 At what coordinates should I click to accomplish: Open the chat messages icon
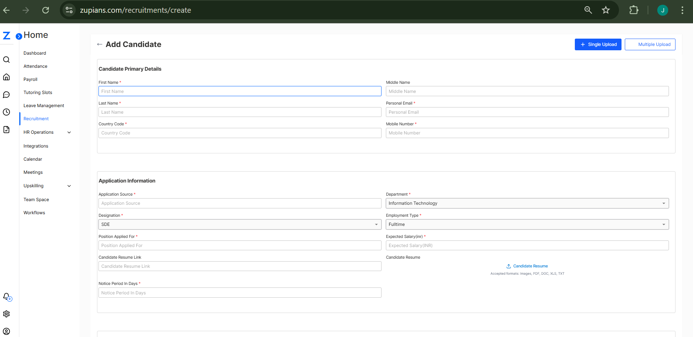(7, 95)
